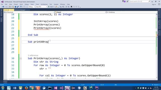Open the Undo history dropdown arrow
The image size is (161, 90).
pyautogui.click(x=23, y=7)
